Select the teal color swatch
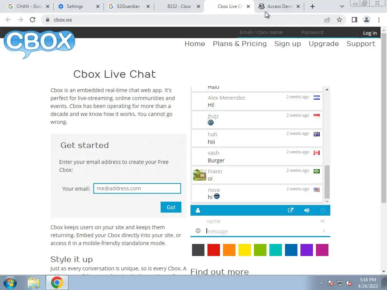This screenshot has height=290, width=387. [276, 250]
